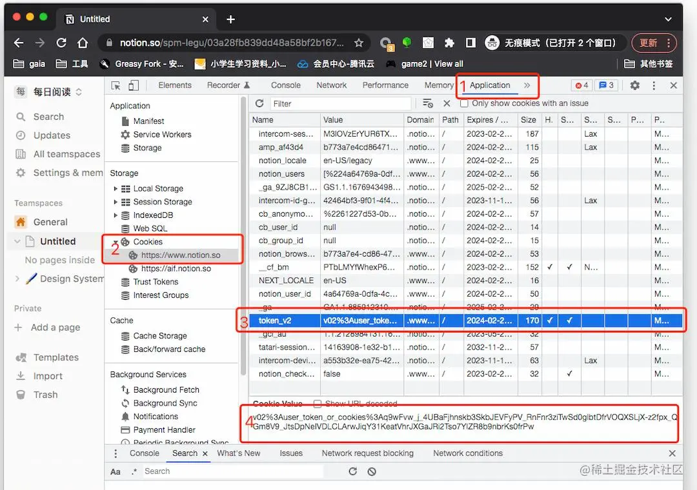
Task: Open the 3 issues badge
Action: pos(606,85)
